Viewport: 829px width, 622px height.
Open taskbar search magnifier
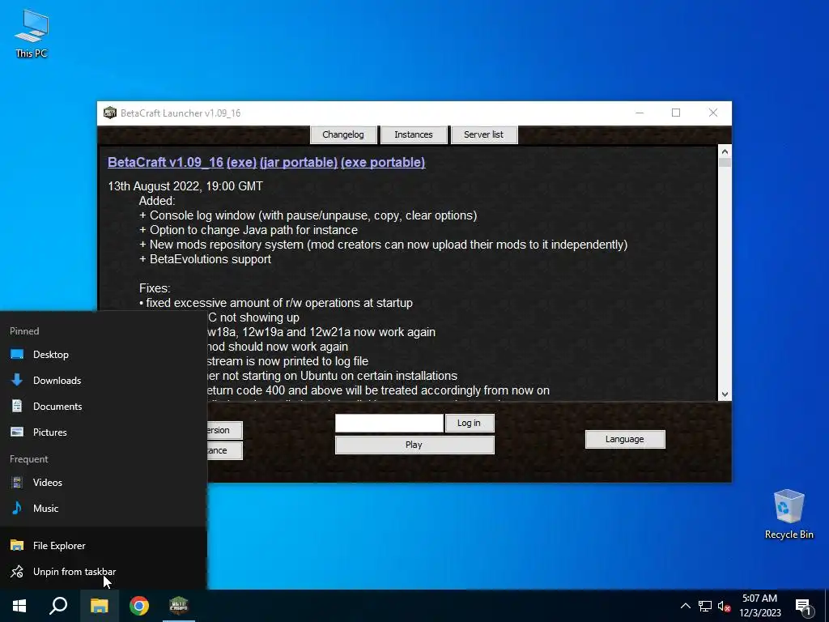point(58,606)
